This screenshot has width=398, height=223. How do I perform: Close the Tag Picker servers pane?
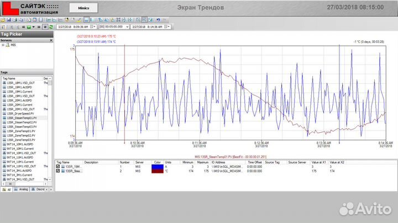51,40
